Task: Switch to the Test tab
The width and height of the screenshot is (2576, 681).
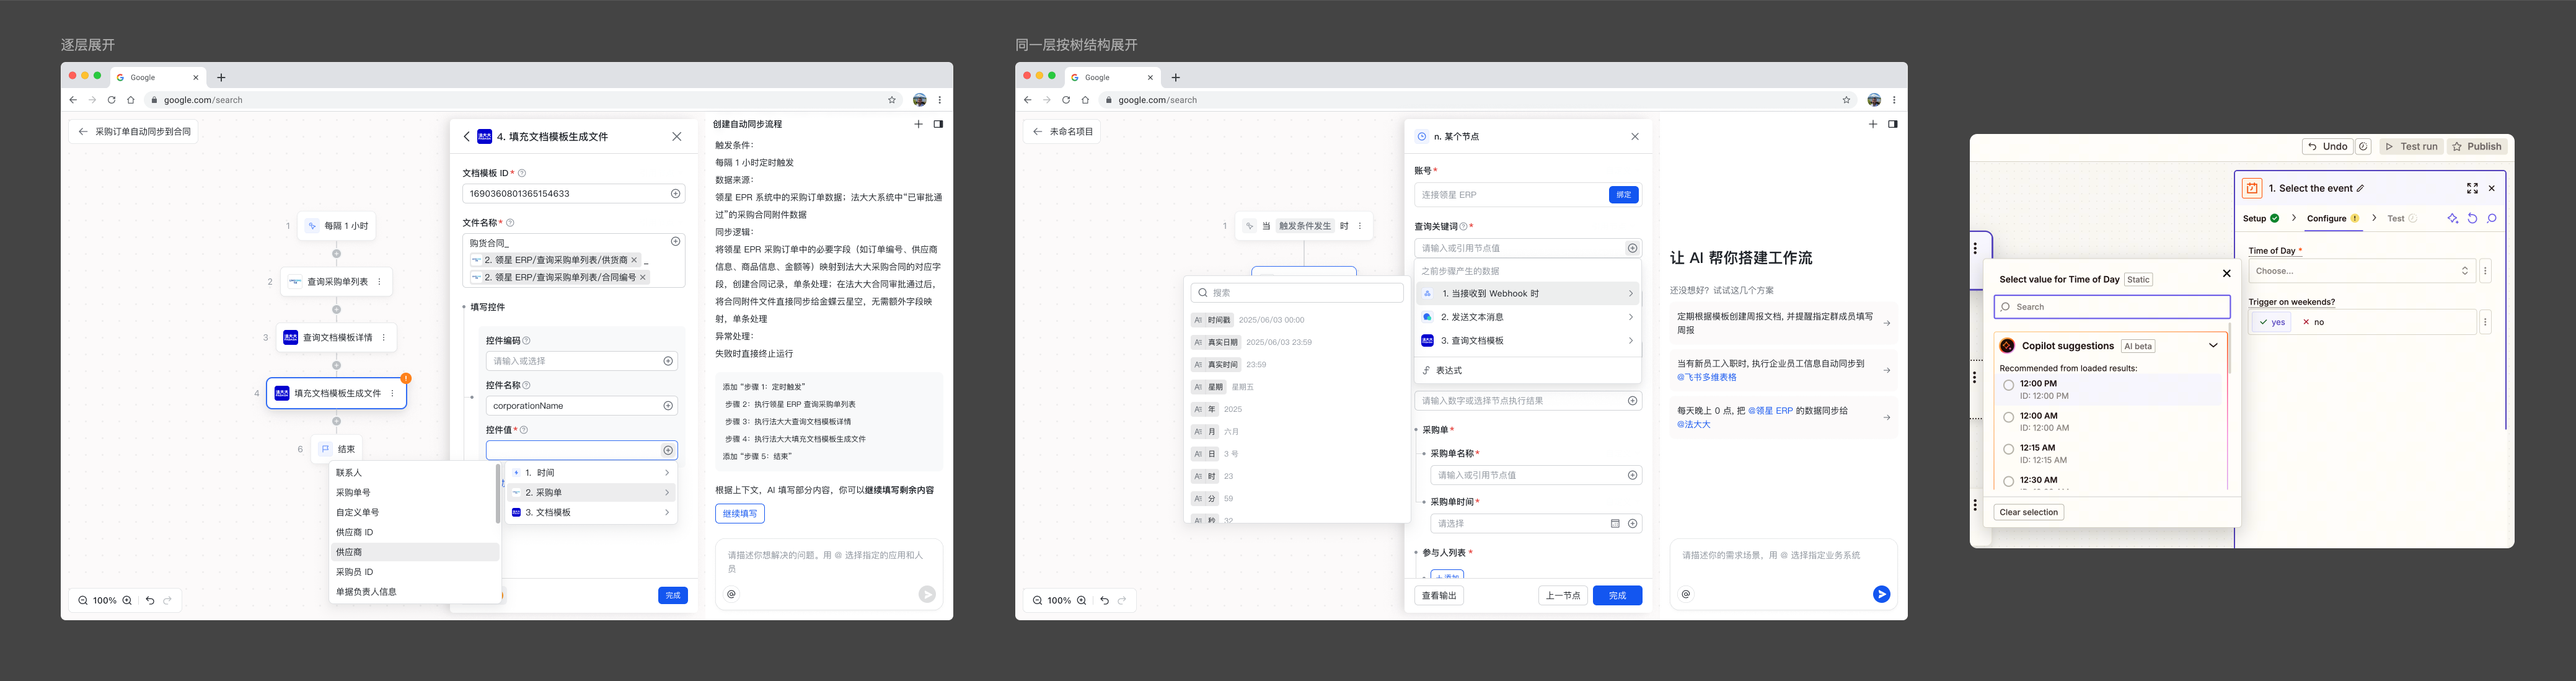Action: click(x=2401, y=219)
